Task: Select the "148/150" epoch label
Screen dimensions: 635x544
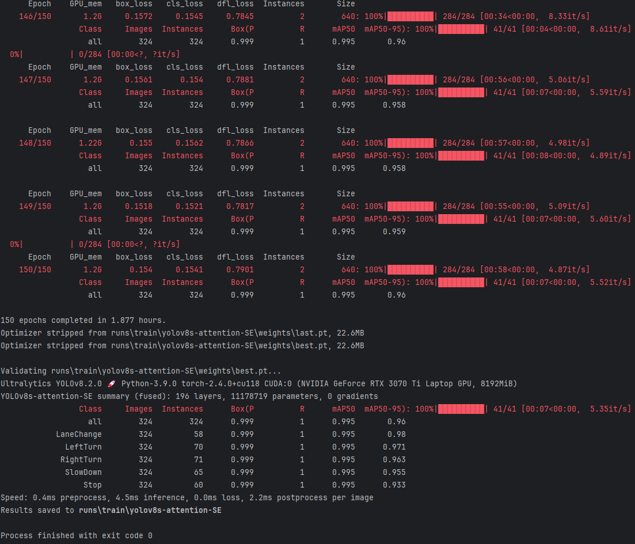Action: pos(35,143)
